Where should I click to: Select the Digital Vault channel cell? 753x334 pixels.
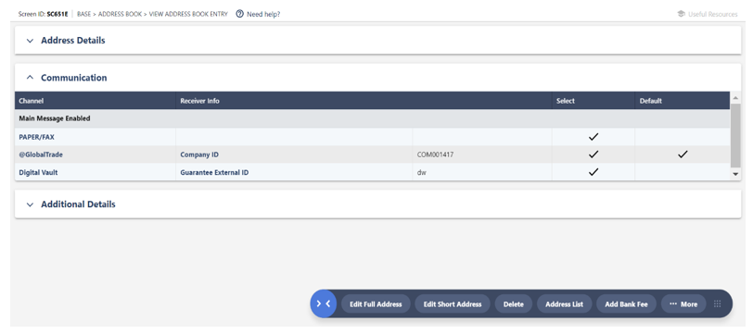(96, 172)
